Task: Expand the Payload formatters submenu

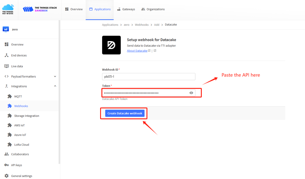Action: [x=55, y=77]
